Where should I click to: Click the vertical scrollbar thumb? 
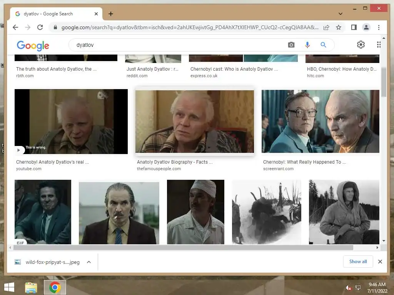click(x=384, y=82)
